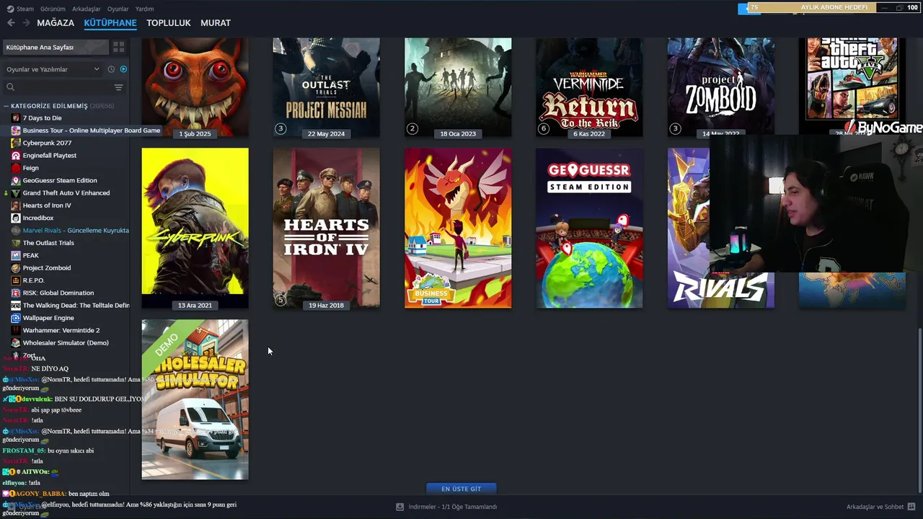Switch to the KÜTÜPHANE tab
923x519 pixels.
click(x=110, y=23)
